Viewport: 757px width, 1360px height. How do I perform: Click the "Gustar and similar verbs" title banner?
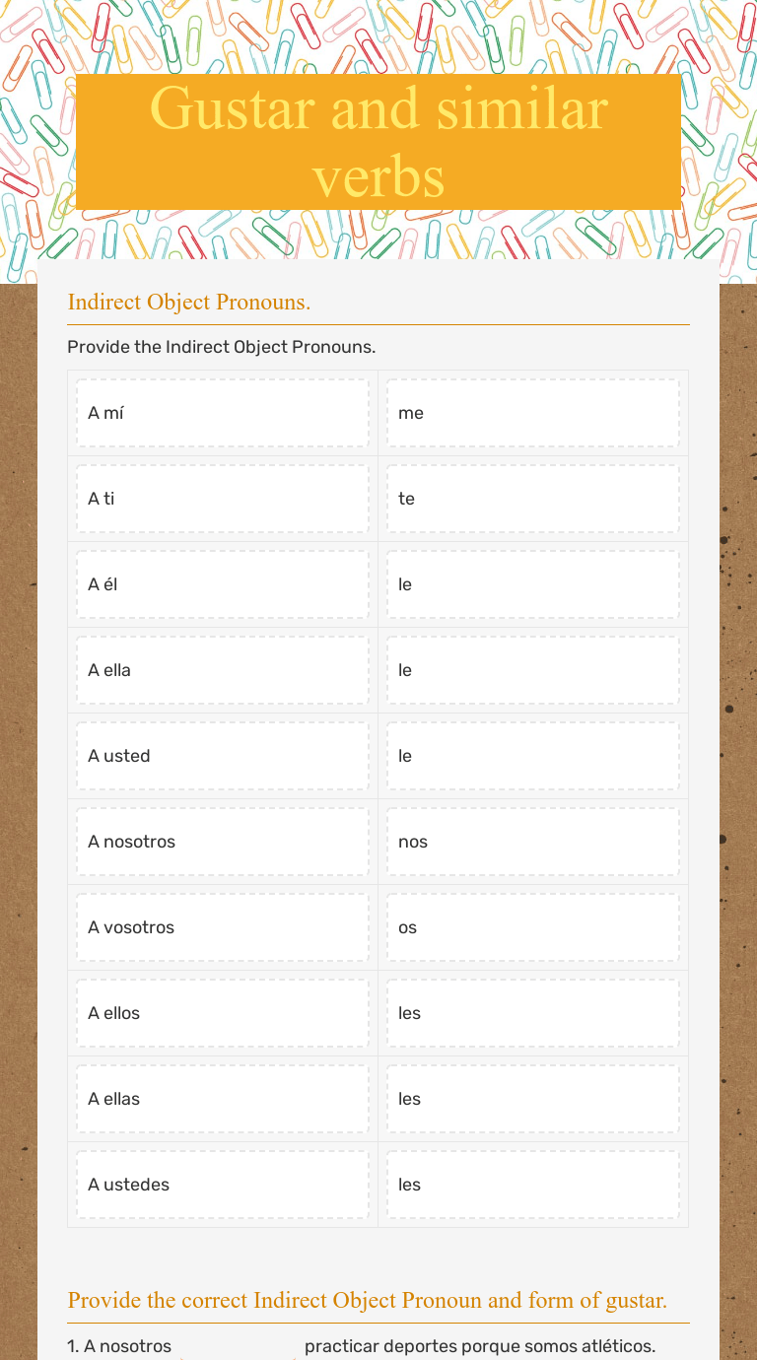click(x=378, y=142)
